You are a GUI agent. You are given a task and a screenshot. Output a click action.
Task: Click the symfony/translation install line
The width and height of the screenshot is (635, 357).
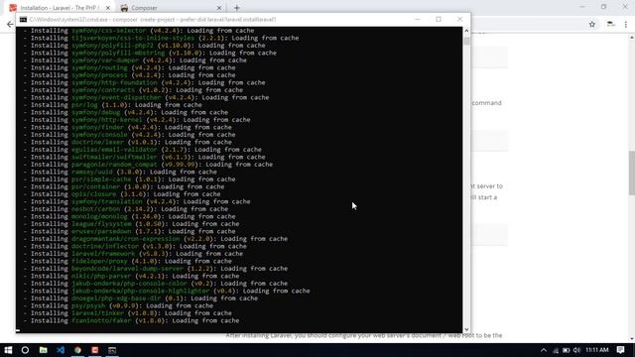(x=137, y=201)
